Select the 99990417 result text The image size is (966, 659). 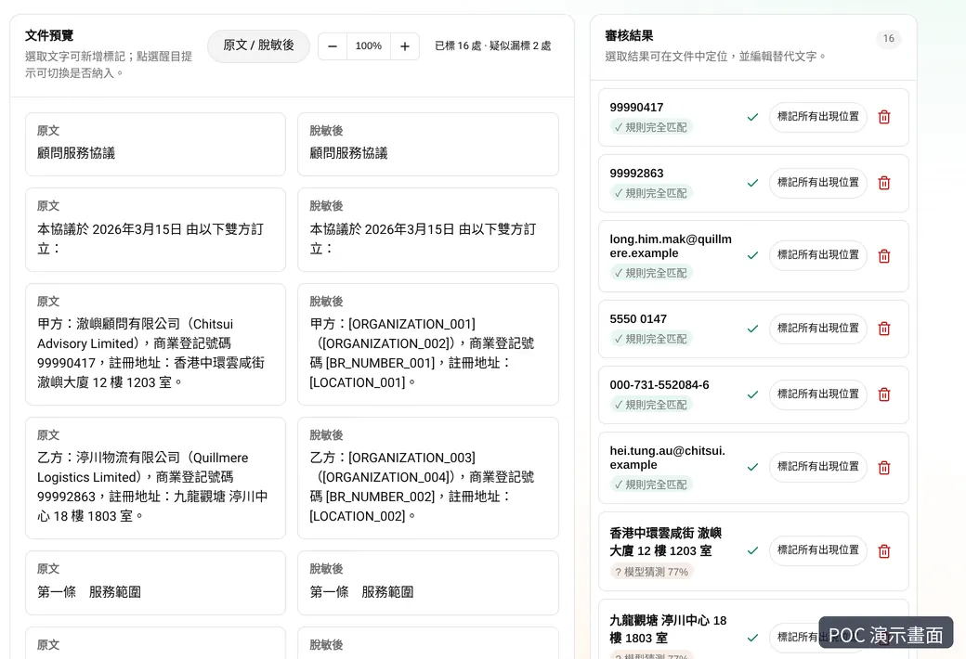coord(636,107)
